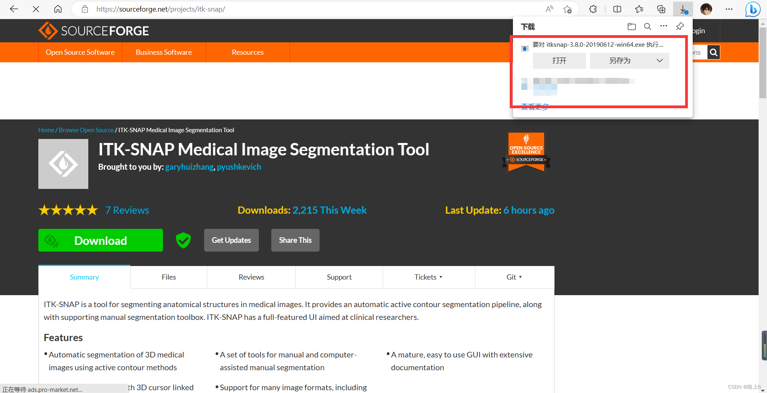Screen dimensions: 767x393
Task: Follow the Browse Open Source breadcrumb
Action: [x=86, y=130]
